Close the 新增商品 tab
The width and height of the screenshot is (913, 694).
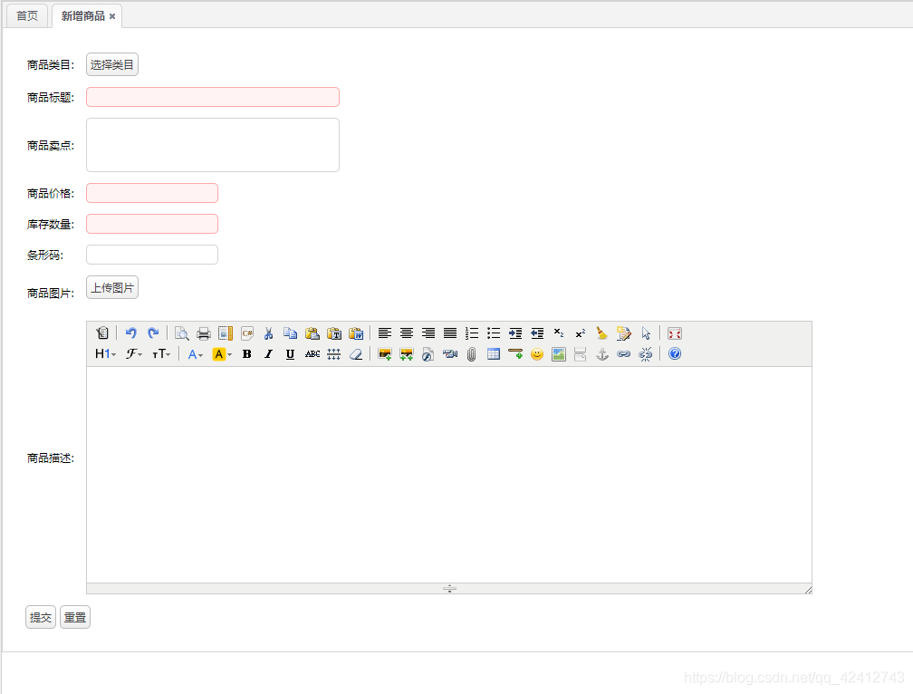click(x=112, y=16)
